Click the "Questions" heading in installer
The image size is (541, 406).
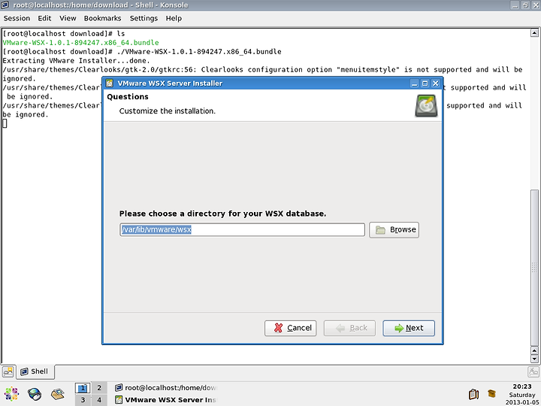coord(128,97)
